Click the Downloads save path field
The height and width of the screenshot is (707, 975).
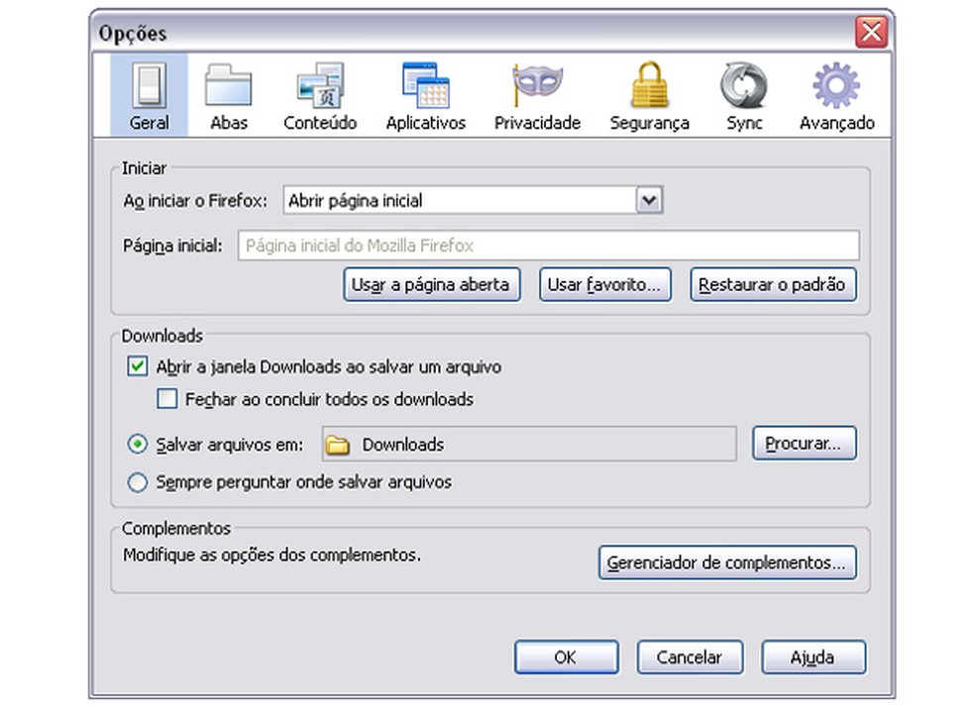[x=529, y=445]
